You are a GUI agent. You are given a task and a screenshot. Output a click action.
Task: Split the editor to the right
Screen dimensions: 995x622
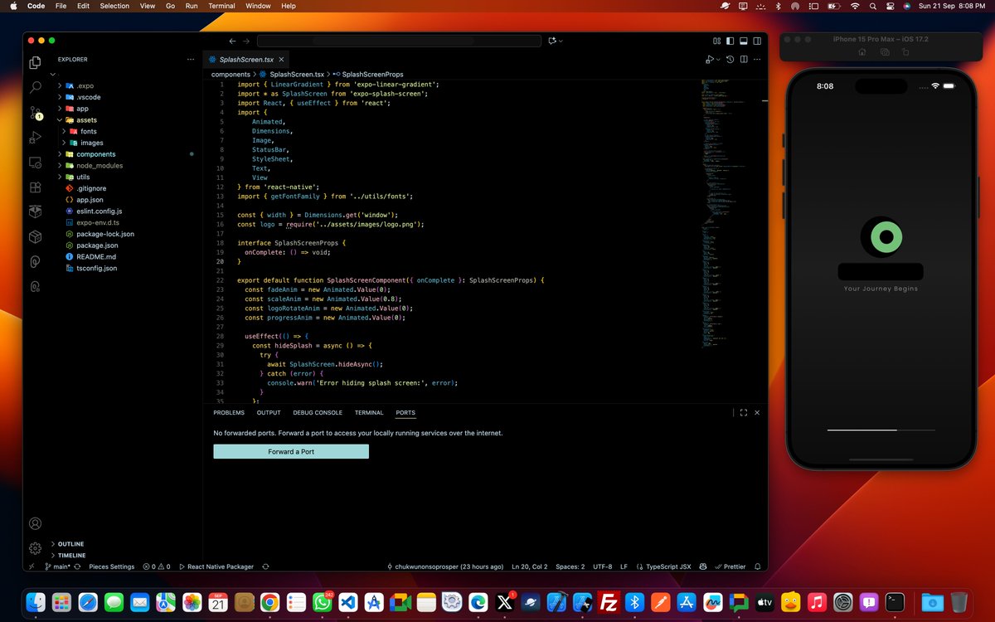744,60
